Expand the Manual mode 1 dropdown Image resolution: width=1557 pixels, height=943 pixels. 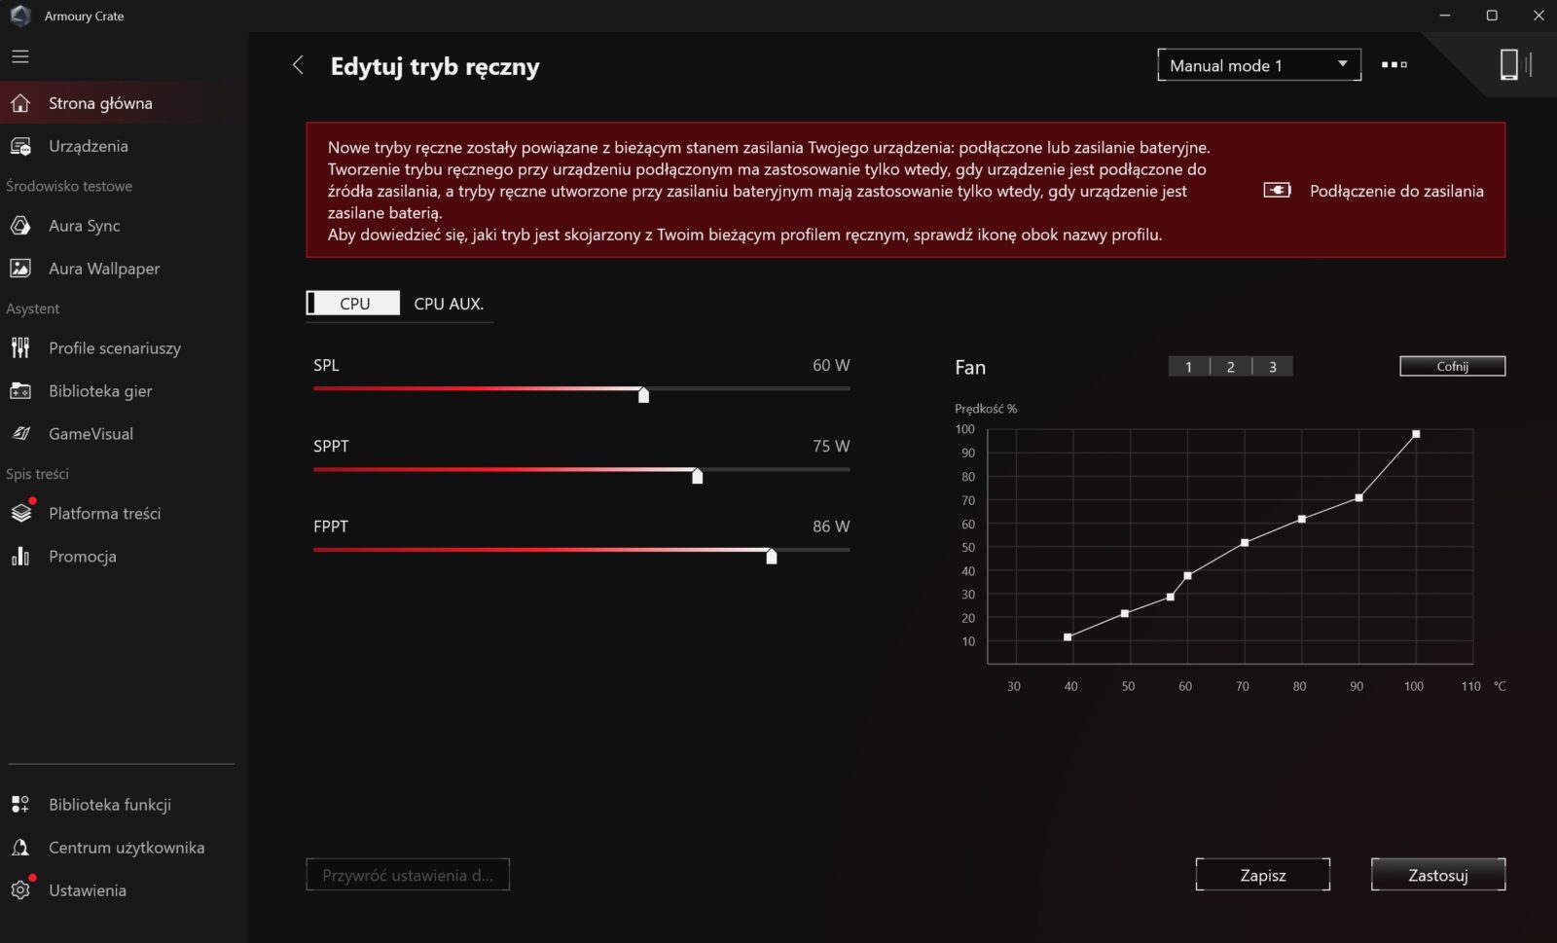pyautogui.click(x=1258, y=65)
